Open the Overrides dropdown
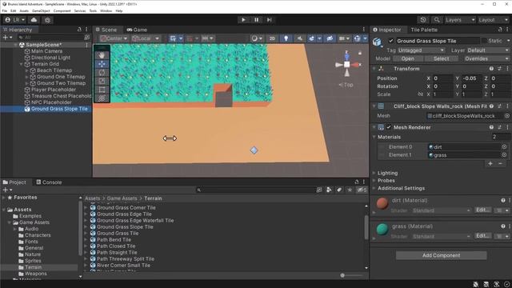This screenshot has height=288, width=512. coord(487,58)
